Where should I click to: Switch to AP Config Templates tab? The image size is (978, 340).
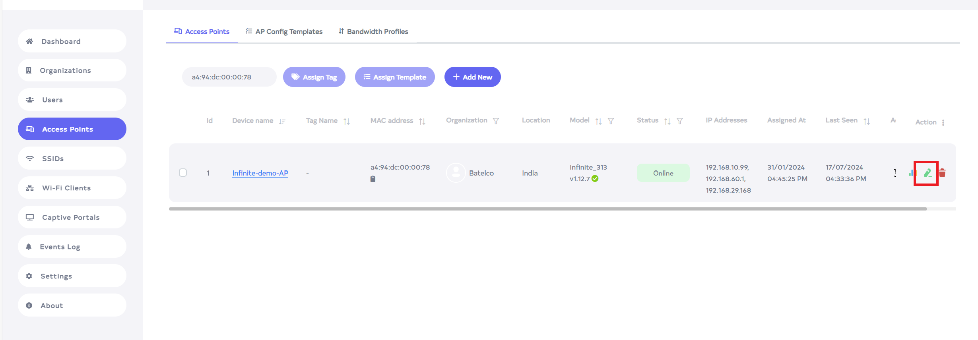click(284, 31)
